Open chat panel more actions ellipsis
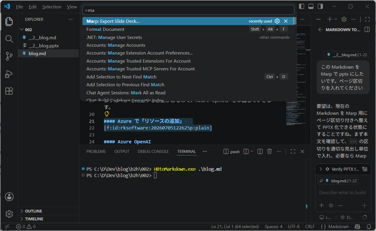 click(x=353, y=19)
